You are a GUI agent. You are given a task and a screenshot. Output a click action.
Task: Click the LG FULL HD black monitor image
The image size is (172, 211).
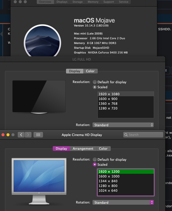(39, 97)
